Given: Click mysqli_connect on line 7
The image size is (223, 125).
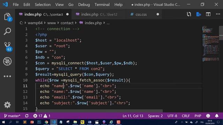Looking at the screenshot, I should tap(68, 63).
